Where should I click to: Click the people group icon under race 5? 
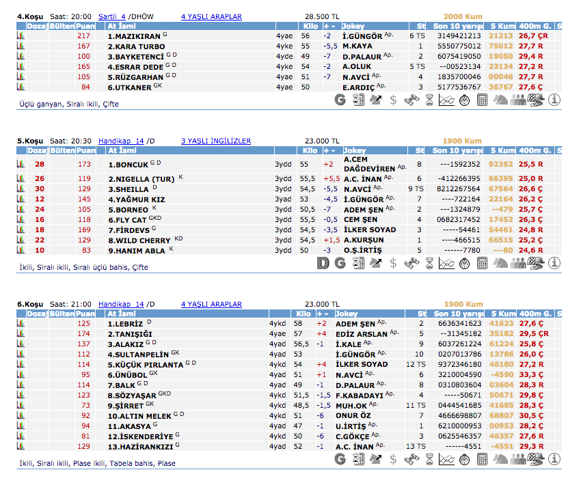point(518,263)
